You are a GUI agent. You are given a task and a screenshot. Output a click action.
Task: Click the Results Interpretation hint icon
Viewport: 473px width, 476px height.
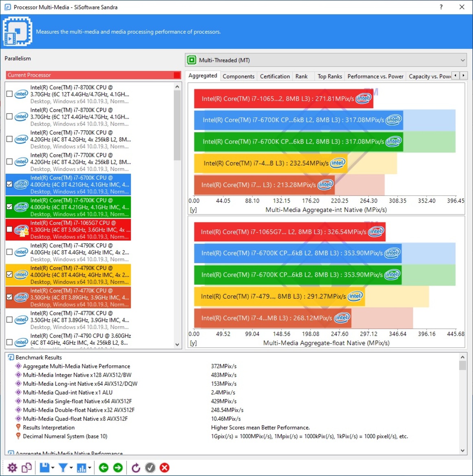point(18,428)
